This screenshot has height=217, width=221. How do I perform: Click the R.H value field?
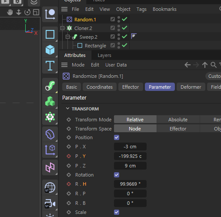coord(130,184)
